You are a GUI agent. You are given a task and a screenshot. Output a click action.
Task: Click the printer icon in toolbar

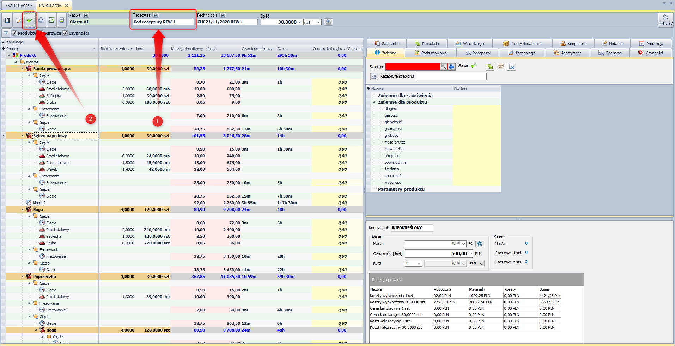pos(41,20)
